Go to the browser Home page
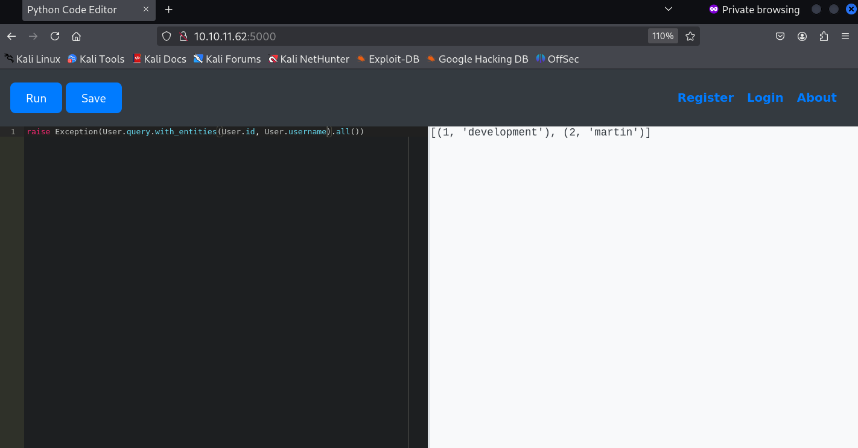The width and height of the screenshot is (858, 448). 76,36
